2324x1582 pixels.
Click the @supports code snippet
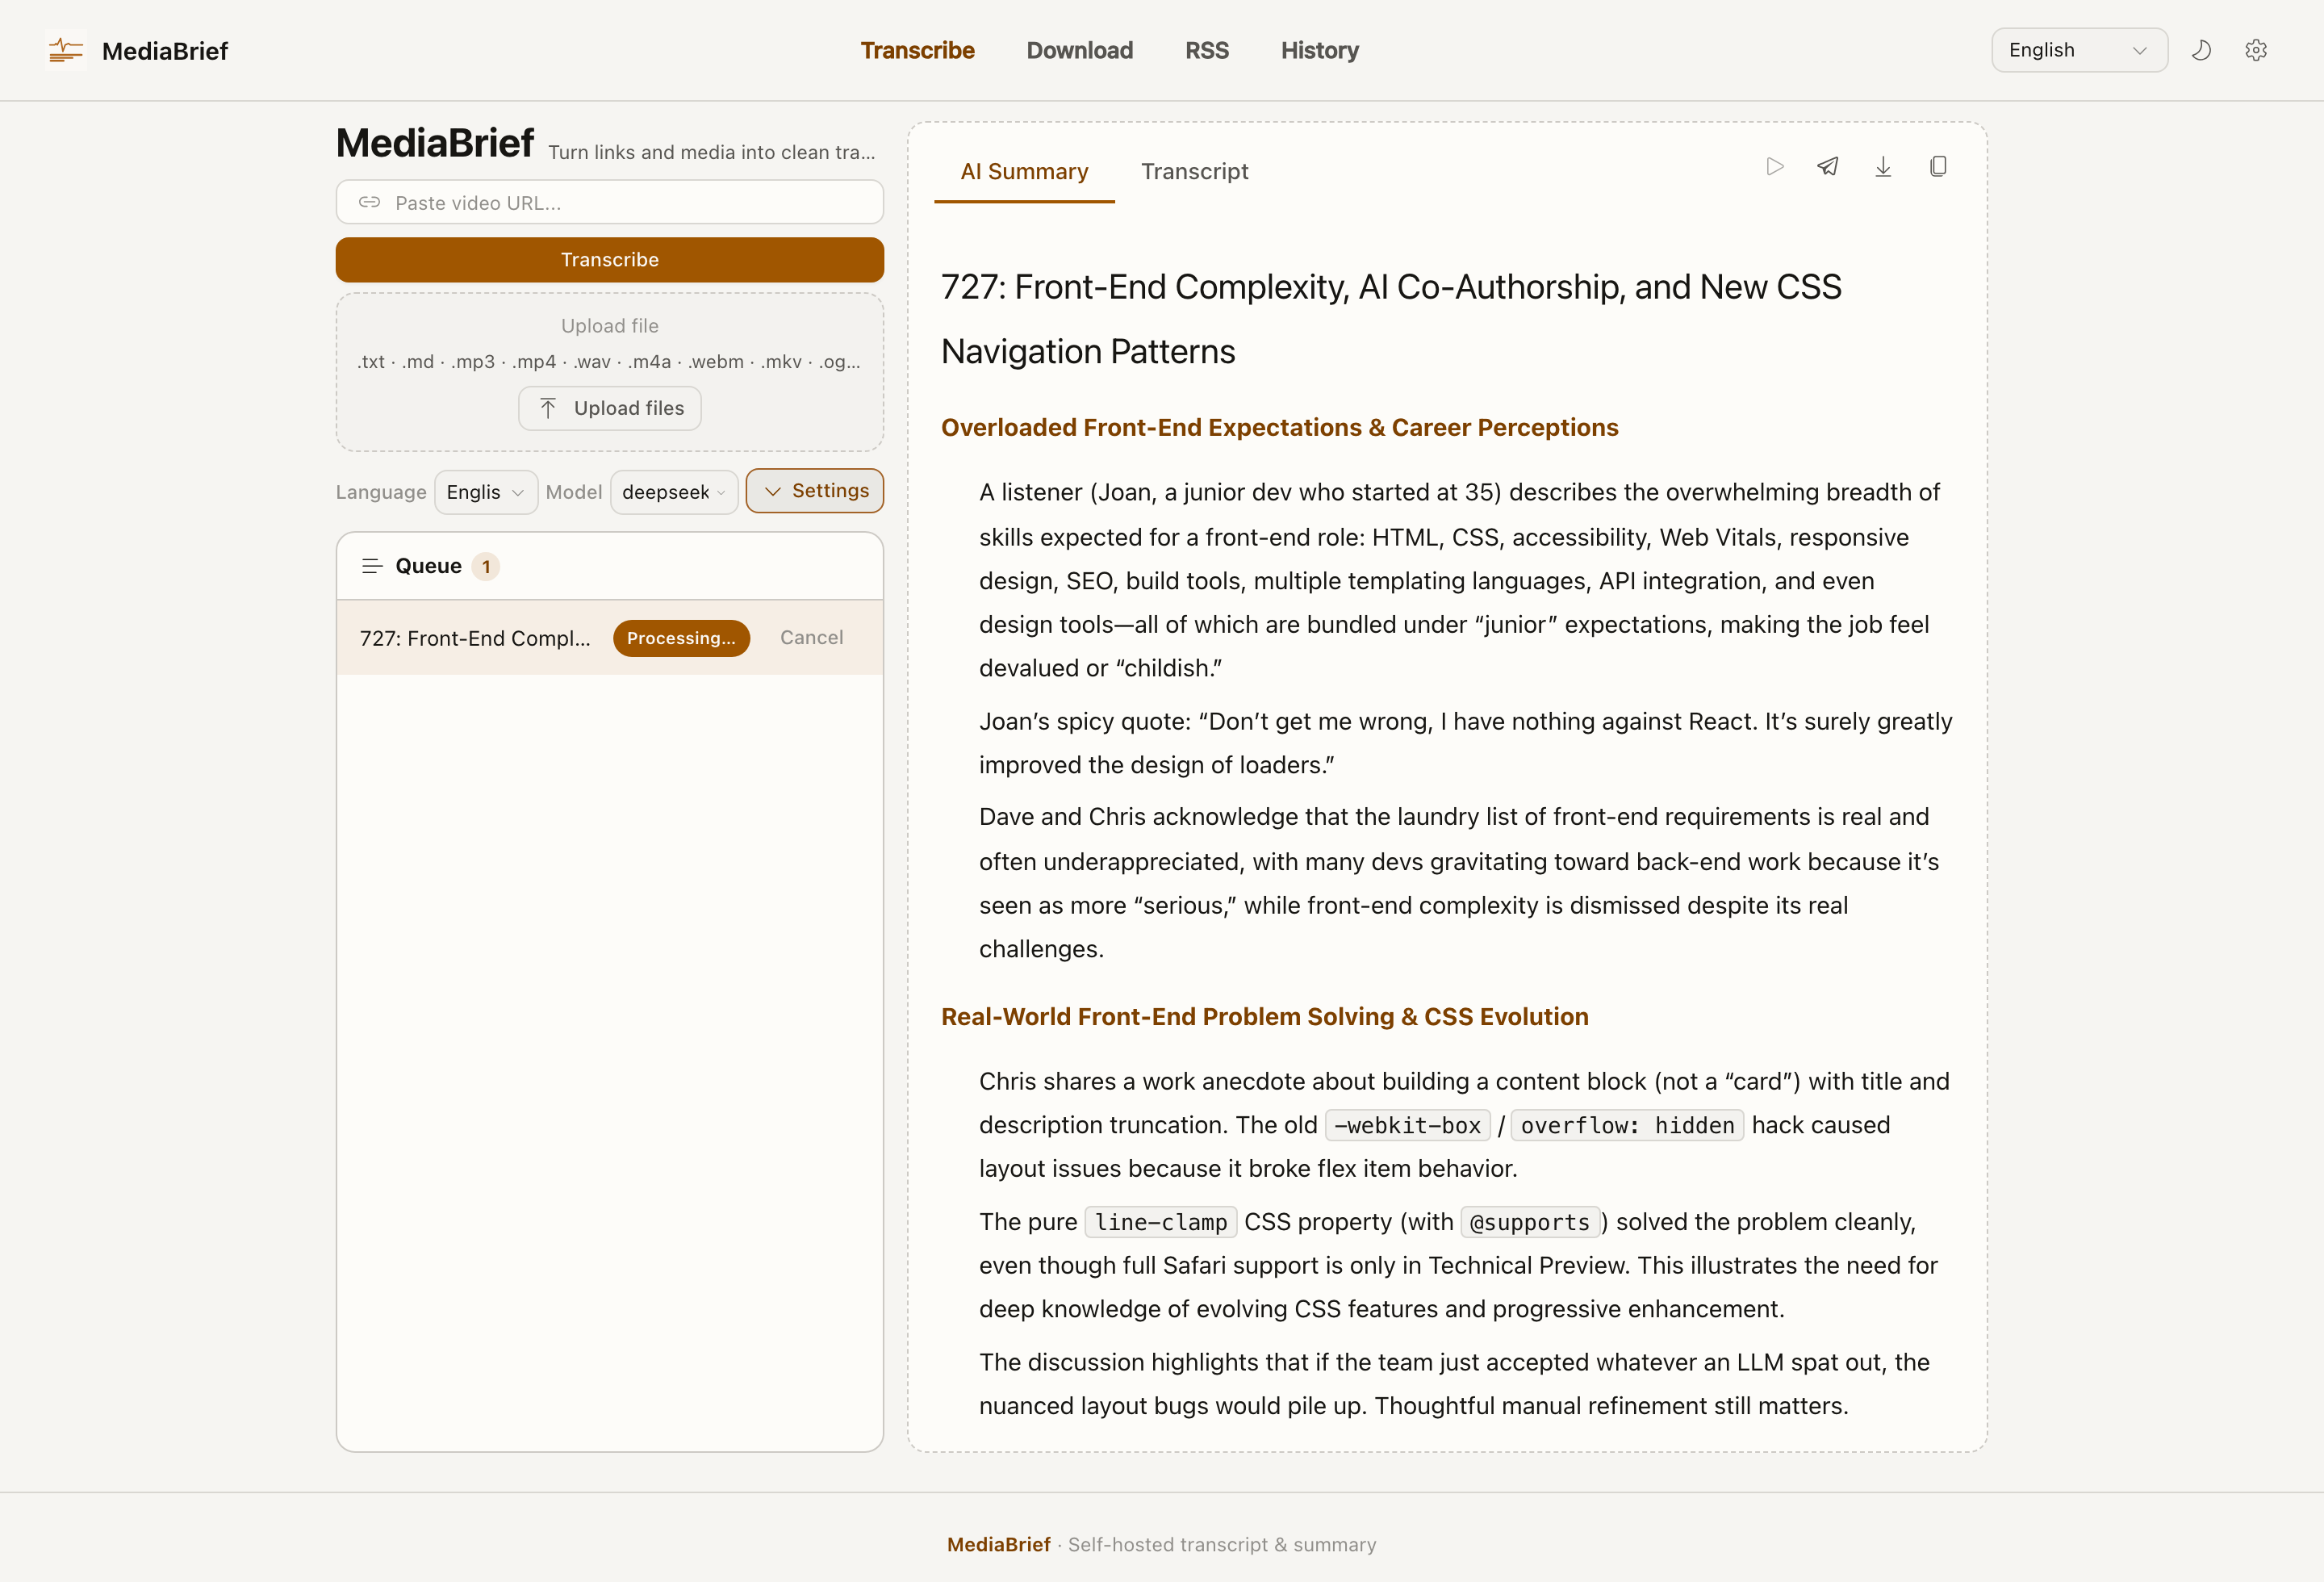click(x=1530, y=1222)
